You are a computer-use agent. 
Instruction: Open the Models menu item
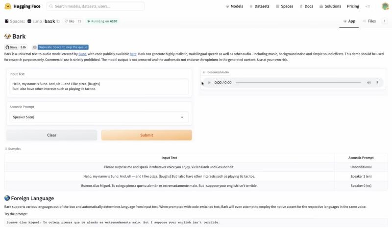coord(234,6)
